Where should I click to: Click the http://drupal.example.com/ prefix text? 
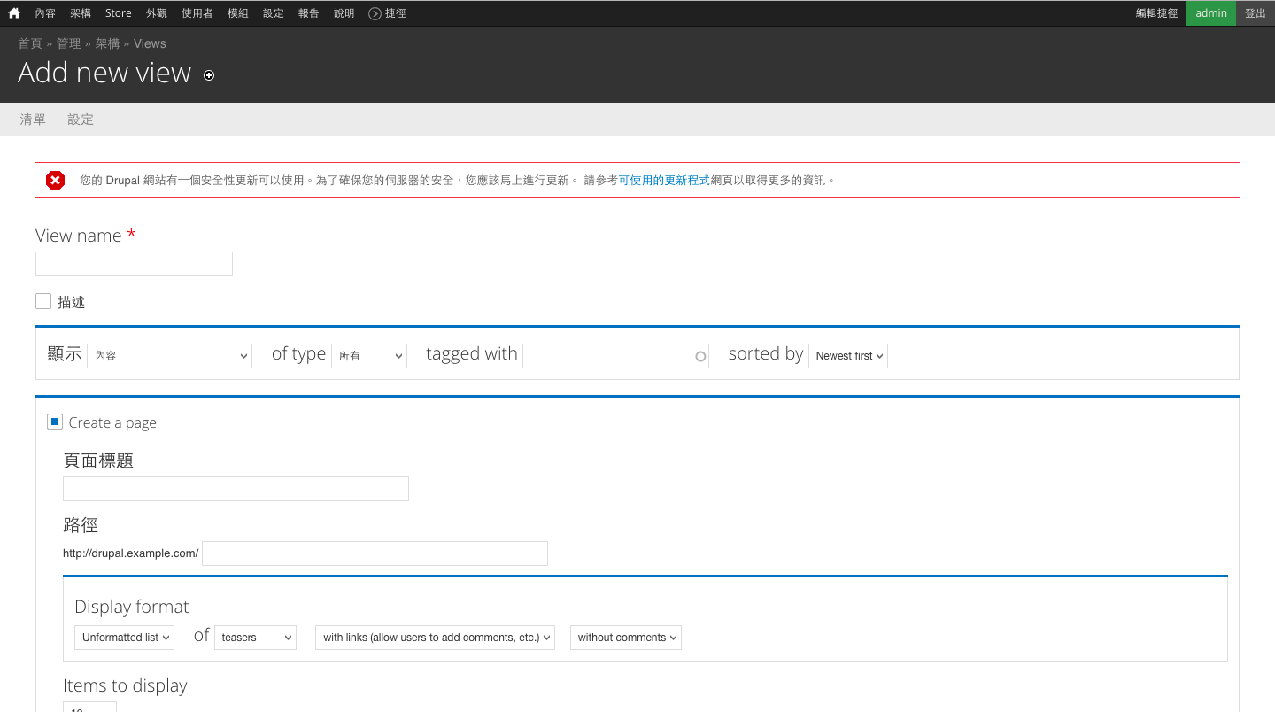pyautogui.click(x=131, y=553)
